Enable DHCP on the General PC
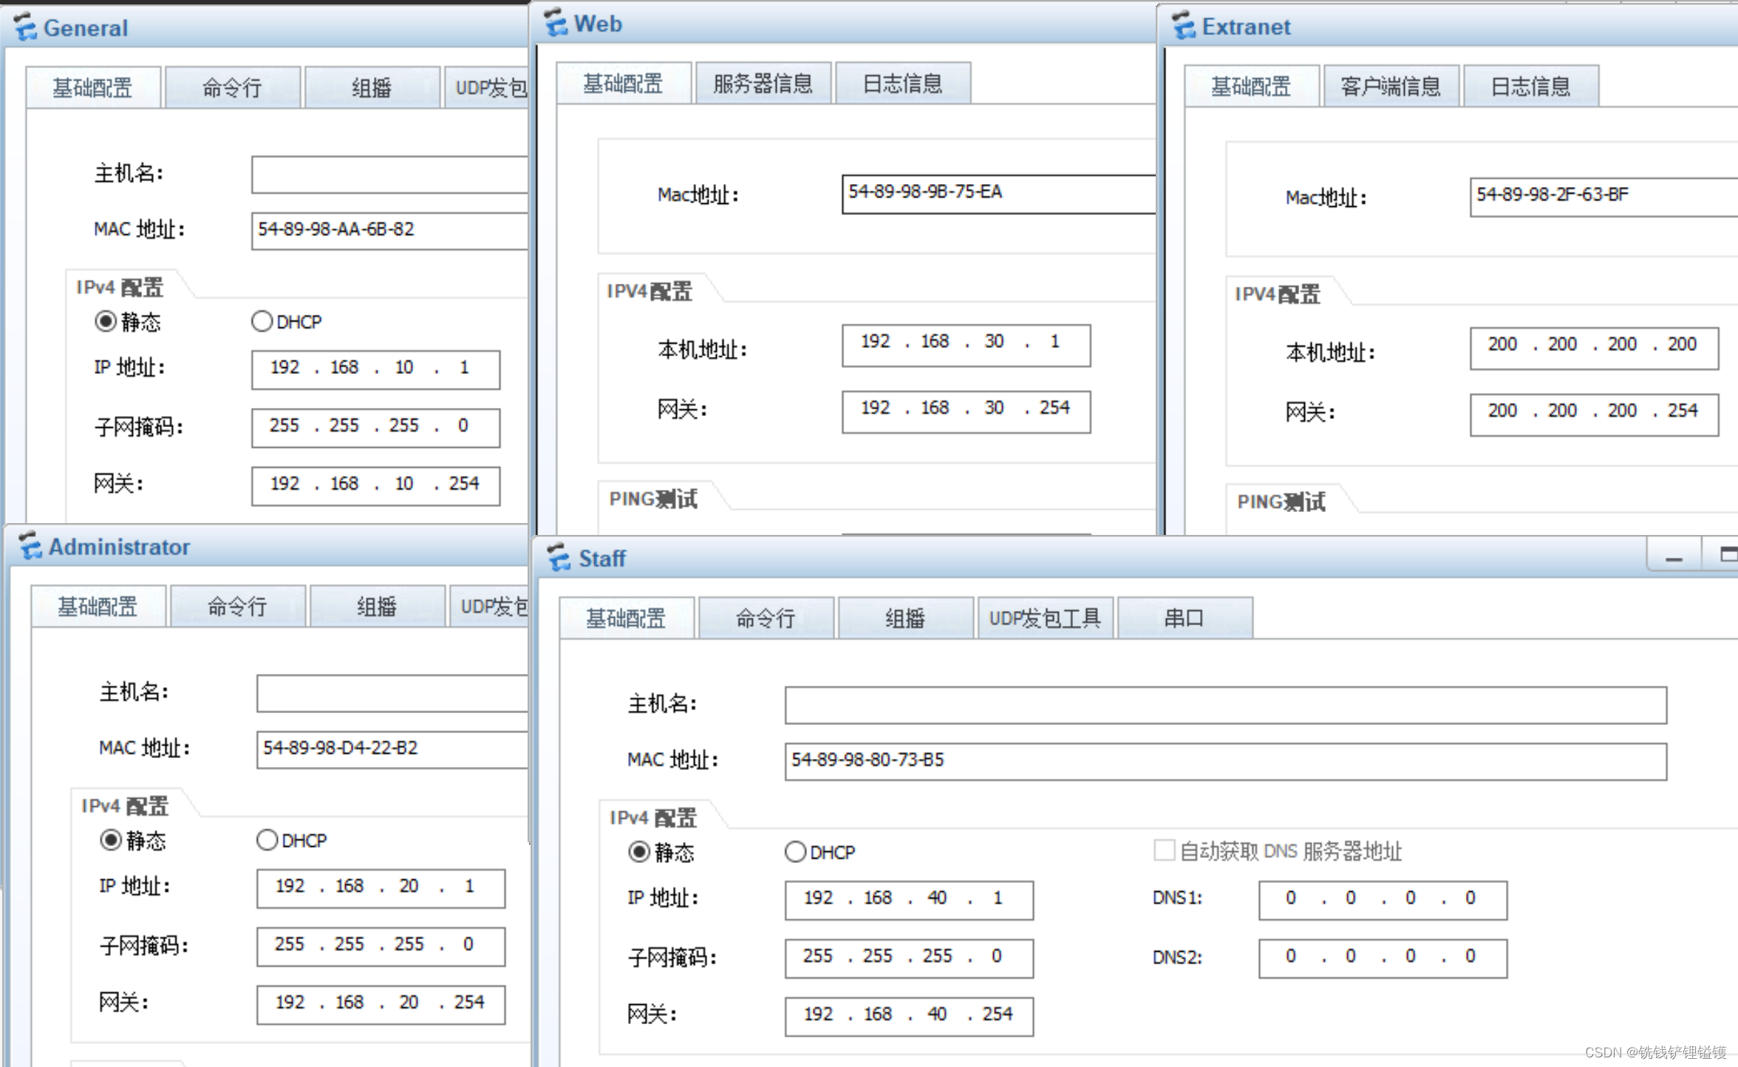 (x=262, y=321)
